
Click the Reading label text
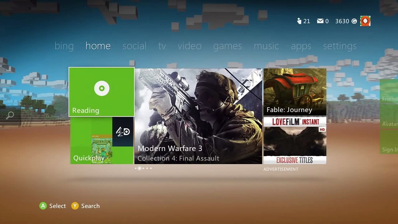86,110
